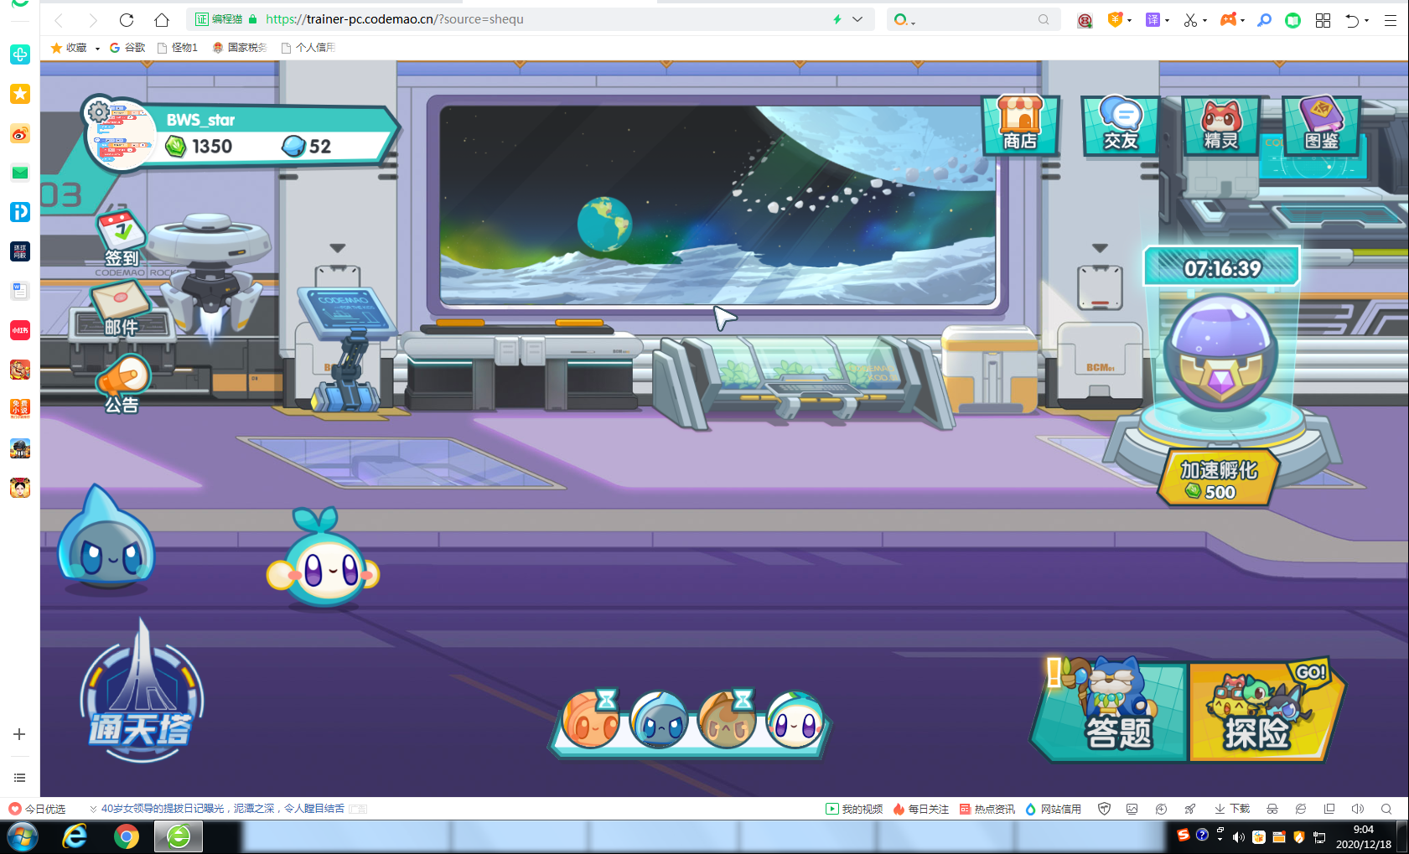Open 热点资讯 in the status bar
1409x854 pixels.
pos(987,809)
